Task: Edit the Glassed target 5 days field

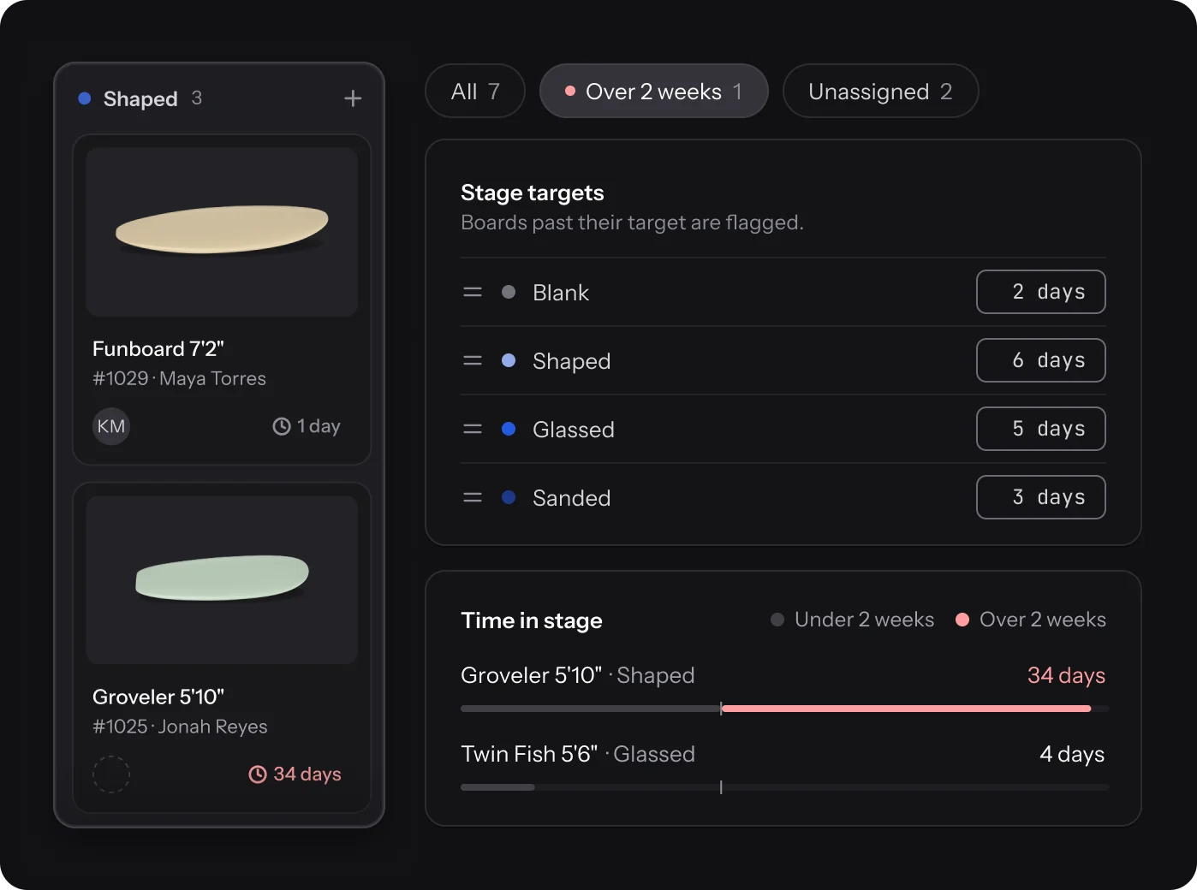Action: 1041,429
